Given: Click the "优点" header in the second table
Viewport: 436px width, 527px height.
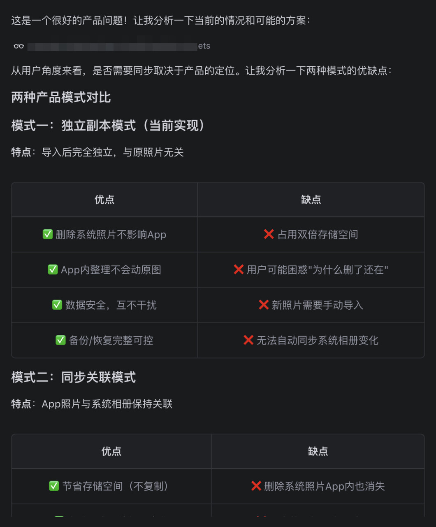Looking at the screenshot, I should 111,451.
